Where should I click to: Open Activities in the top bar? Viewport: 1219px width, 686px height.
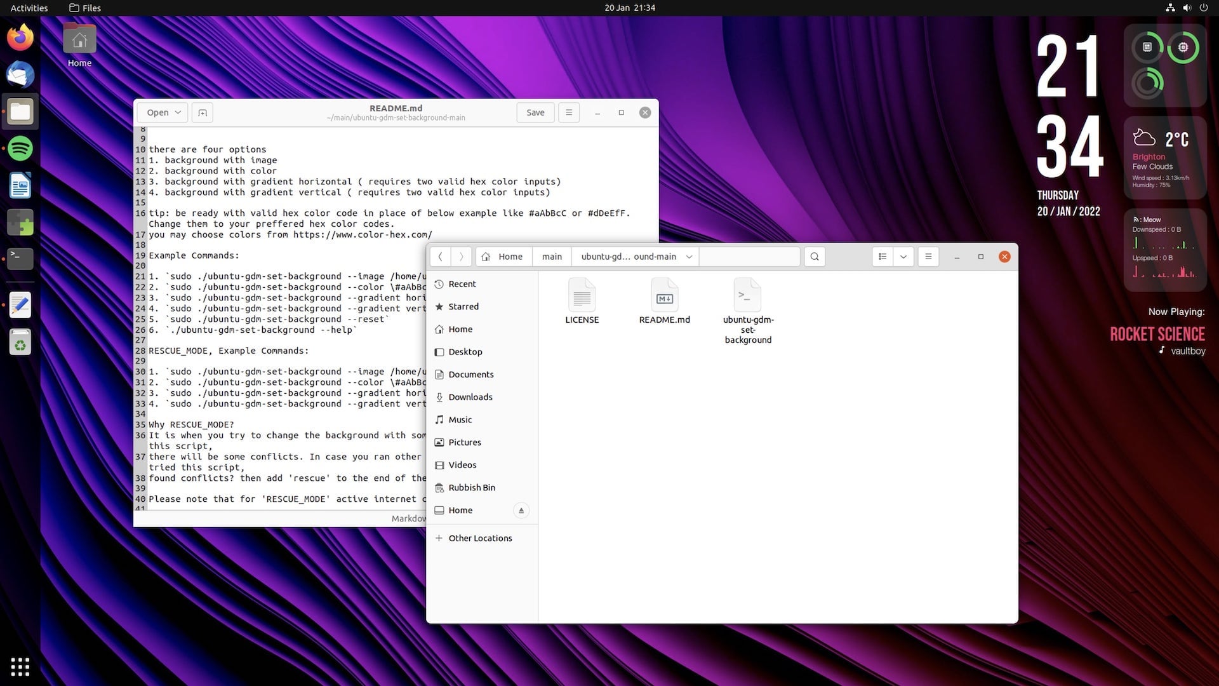click(x=29, y=8)
